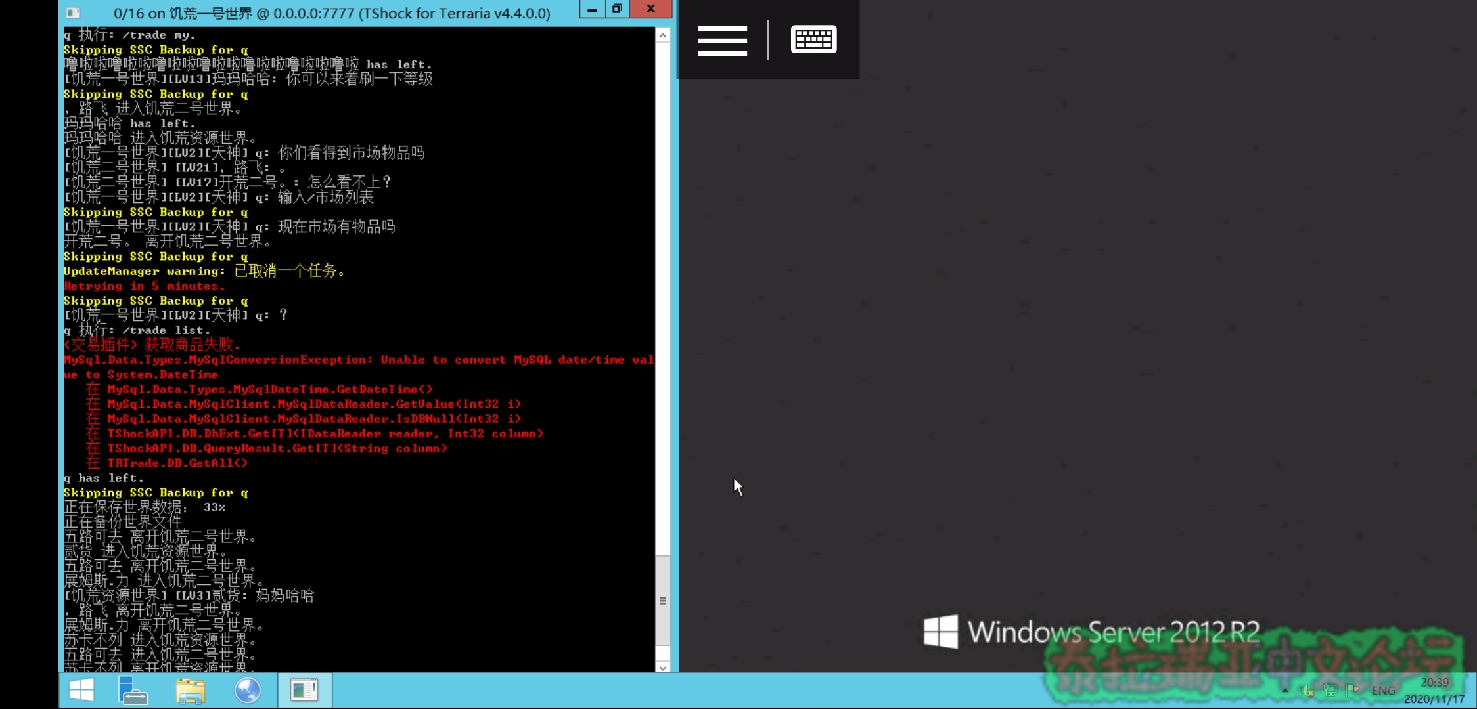Close the TShock console window
Viewport: 1477px width, 709px height.
tap(650, 9)
